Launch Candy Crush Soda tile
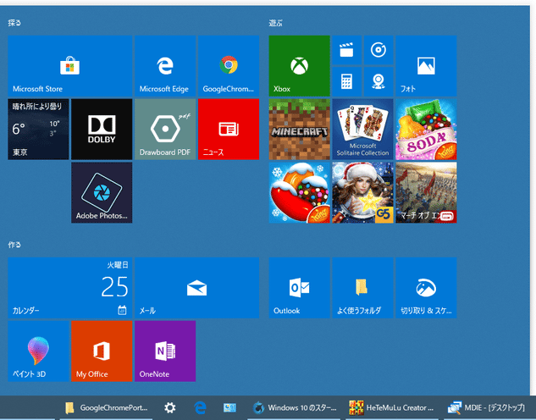Image resolution: width=536 pixels, height=420 pixels. click(x=426, y=130)
